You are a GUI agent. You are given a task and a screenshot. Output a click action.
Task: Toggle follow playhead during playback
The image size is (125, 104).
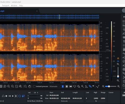coord(23,96)
